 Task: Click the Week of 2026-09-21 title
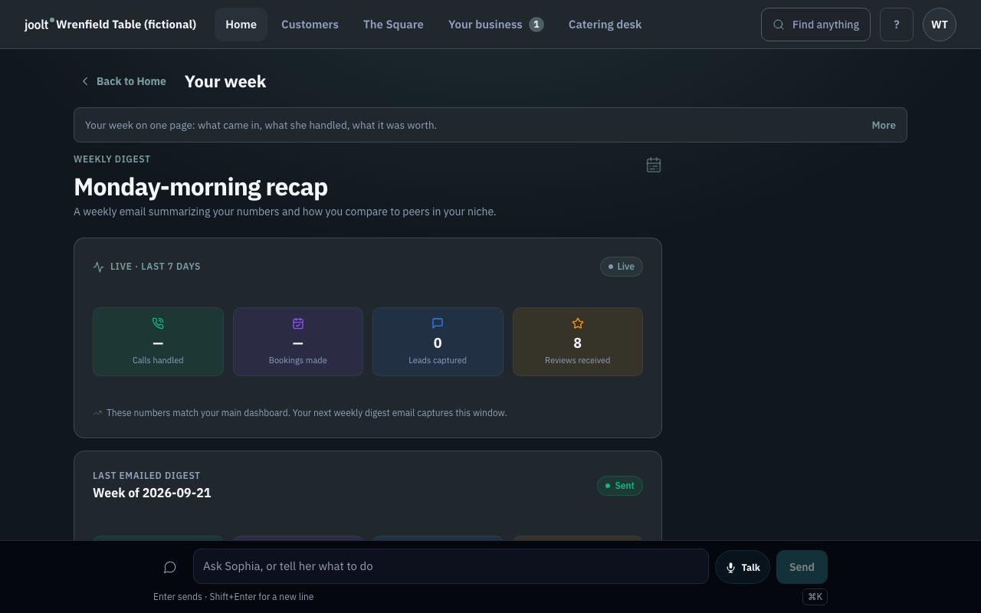click(152, 493)
